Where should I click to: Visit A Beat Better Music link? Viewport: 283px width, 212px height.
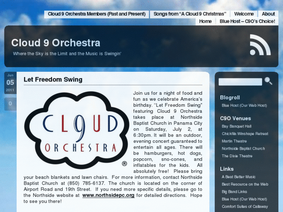[239, 177]
